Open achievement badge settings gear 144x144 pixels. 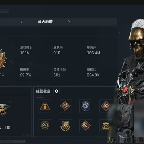[x=57, y=91]
